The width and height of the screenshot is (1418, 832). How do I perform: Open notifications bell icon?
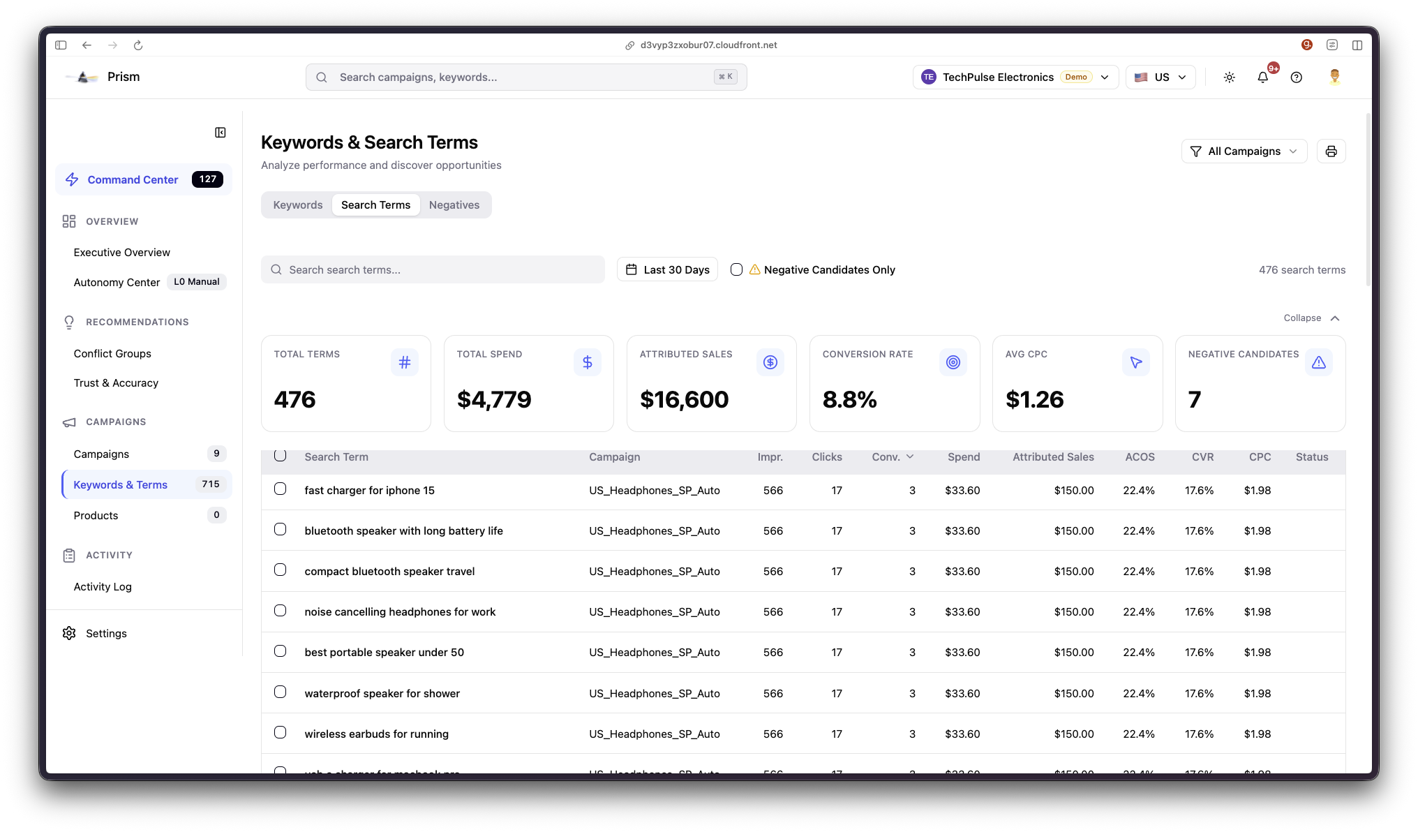(x=1262, y=77)
